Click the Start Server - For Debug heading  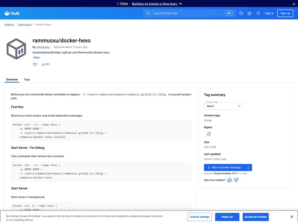28,147
